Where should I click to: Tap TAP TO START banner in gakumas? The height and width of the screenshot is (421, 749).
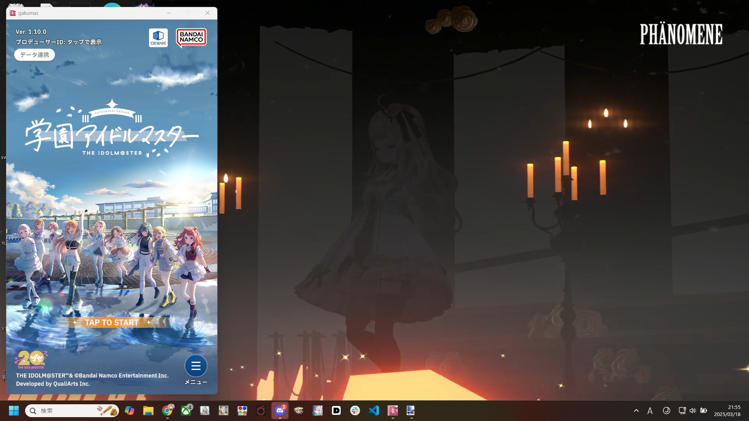[x=112, y=322]
